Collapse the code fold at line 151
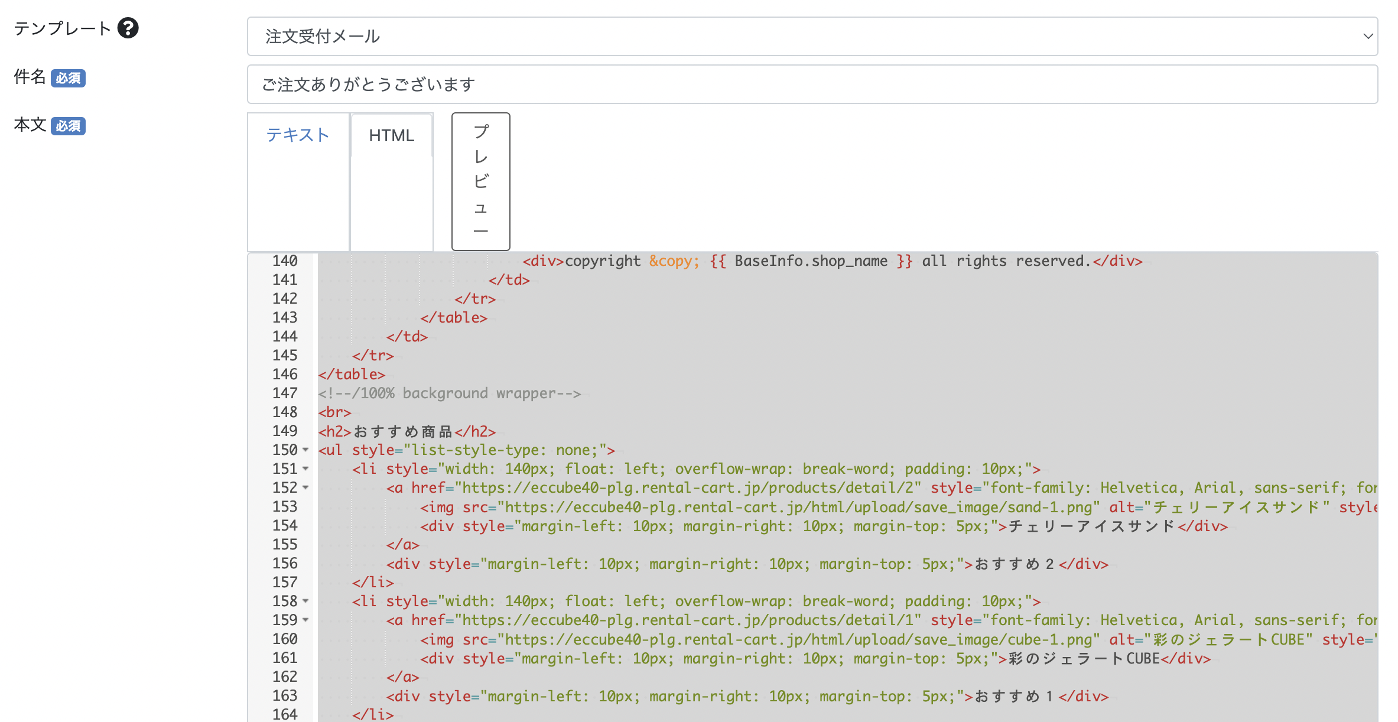 click(x=305, y=469)
